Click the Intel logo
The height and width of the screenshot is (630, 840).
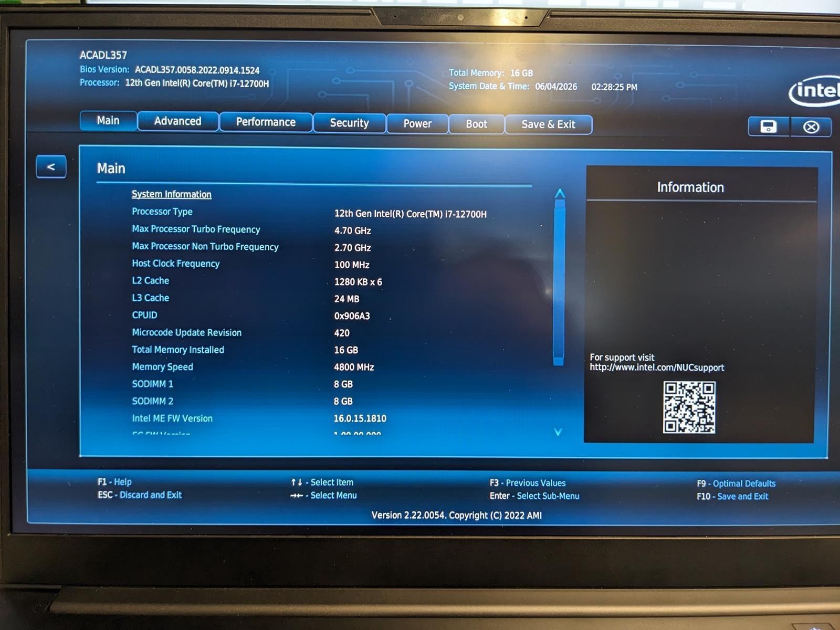point(815,91)
